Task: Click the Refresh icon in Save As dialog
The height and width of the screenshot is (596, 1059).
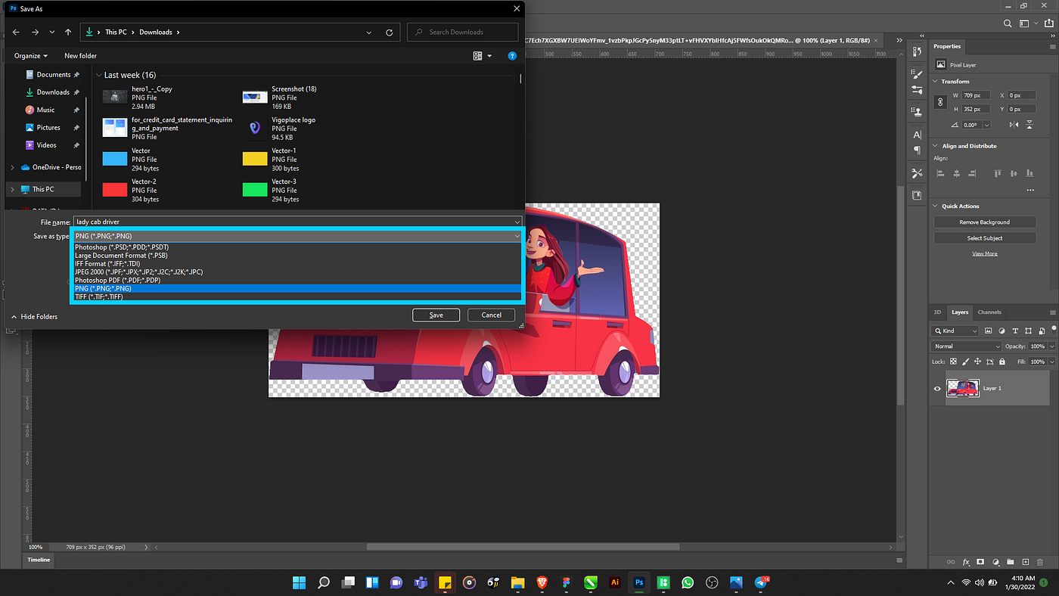Action: coord(390,33)
